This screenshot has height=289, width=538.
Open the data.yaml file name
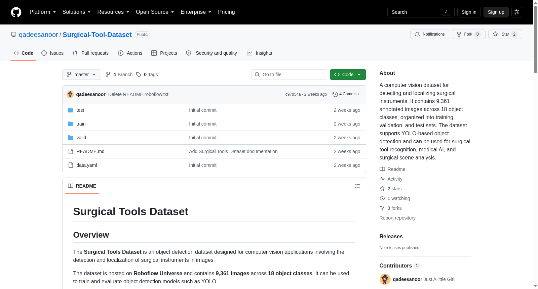(87, 165)
